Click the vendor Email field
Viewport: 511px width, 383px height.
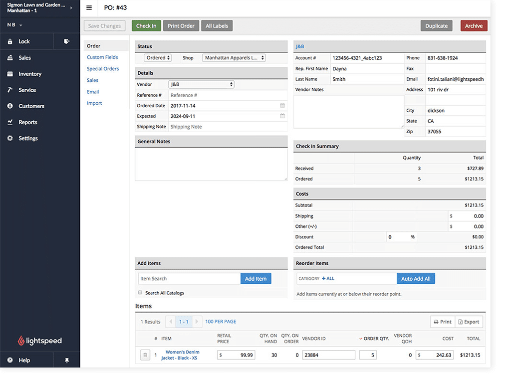(x=456, y=79)
